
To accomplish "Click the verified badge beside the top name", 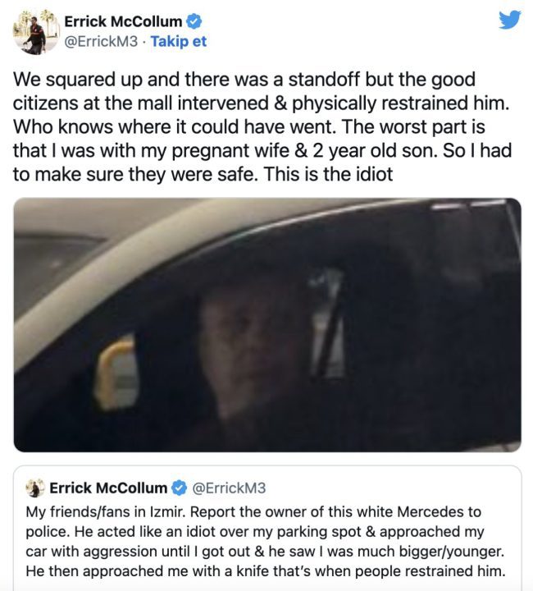I will pyautogui.click(x=194, y=22).
